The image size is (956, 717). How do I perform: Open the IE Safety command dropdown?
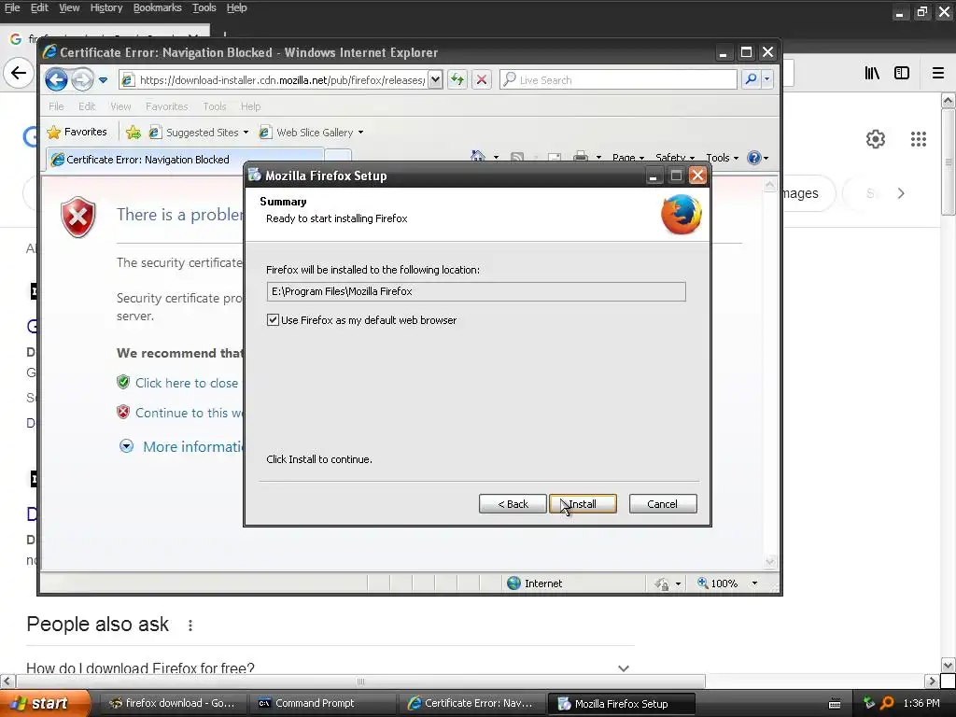coord(675,157)
